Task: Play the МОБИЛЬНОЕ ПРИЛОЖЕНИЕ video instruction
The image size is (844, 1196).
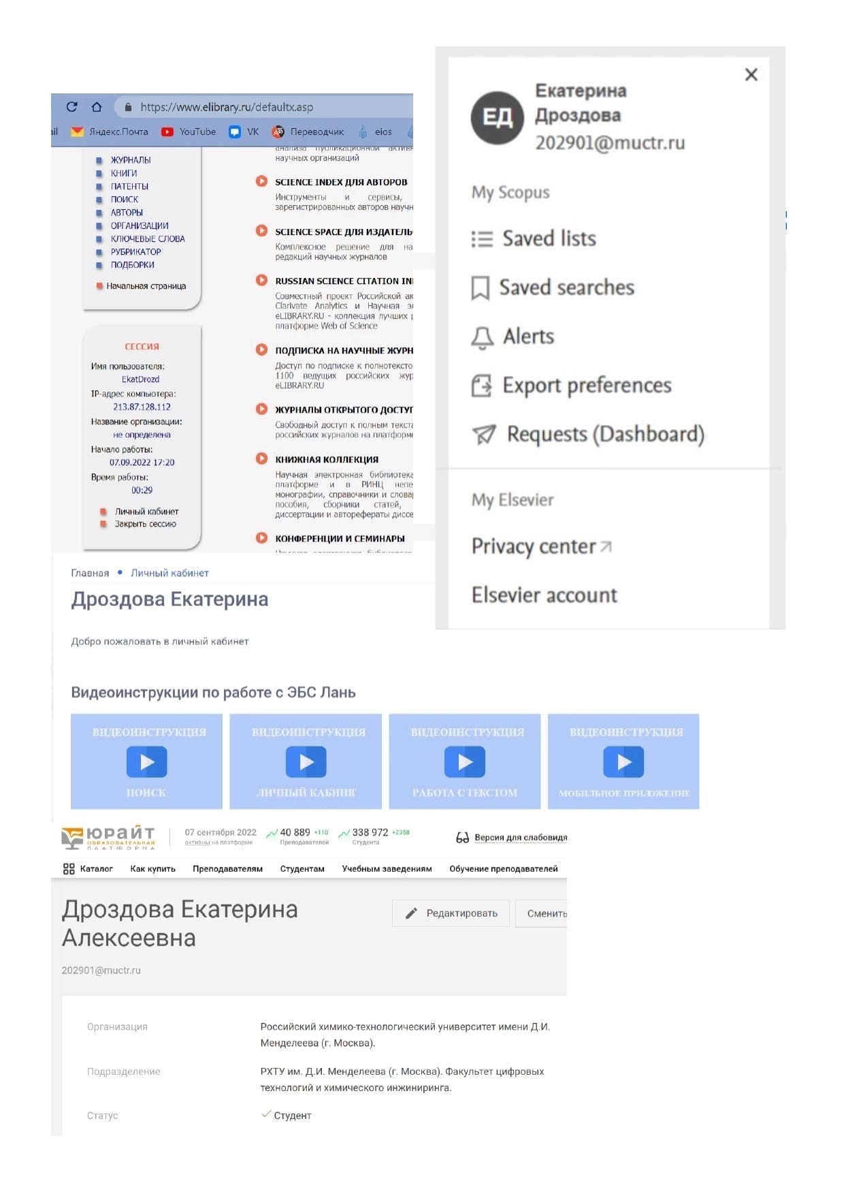Action: 624,761
